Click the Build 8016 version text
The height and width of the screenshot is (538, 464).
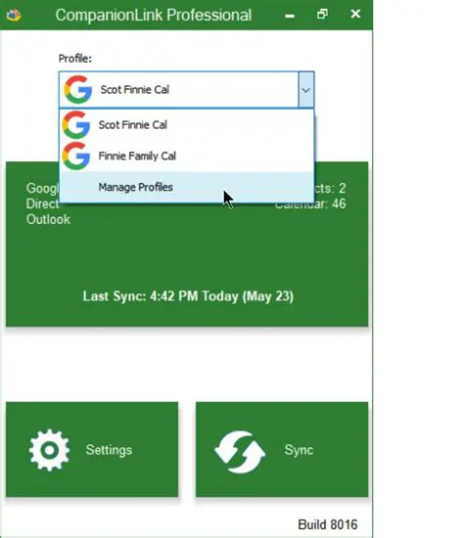(x=328, y=524)
